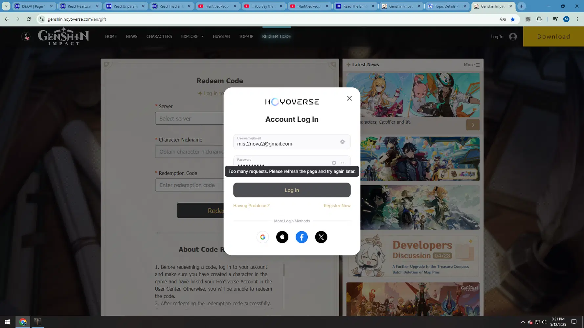584x328 pixels.
Task: Sign in with the Apple icon
Action: [282, 237]
